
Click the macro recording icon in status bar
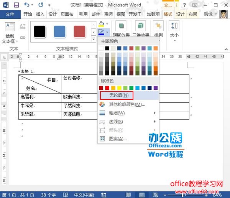coord(103,195)
